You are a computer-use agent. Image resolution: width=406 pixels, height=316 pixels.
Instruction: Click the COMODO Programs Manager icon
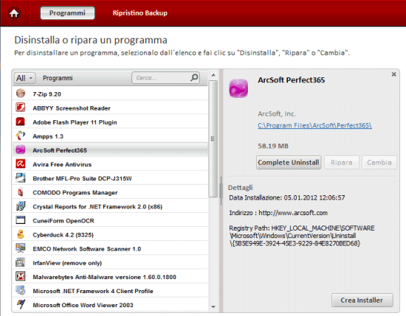(21, 192)
